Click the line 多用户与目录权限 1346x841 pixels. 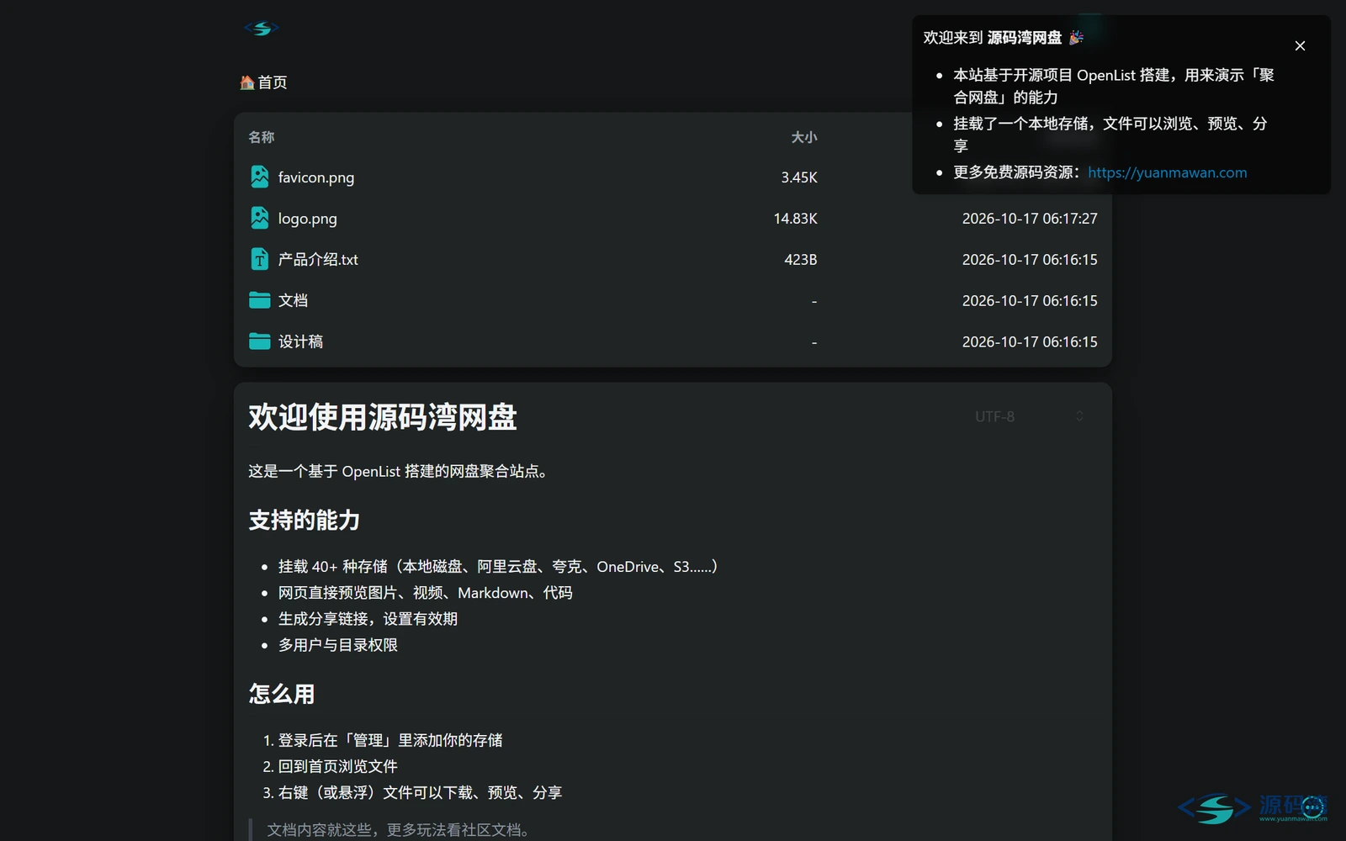338,645
